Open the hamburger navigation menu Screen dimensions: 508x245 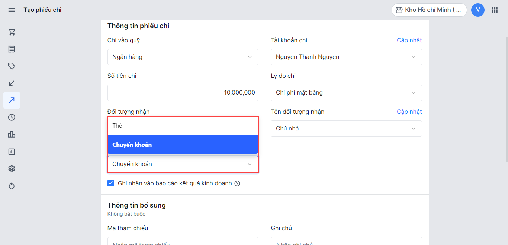pyautogui.click(x=12, y=10)
